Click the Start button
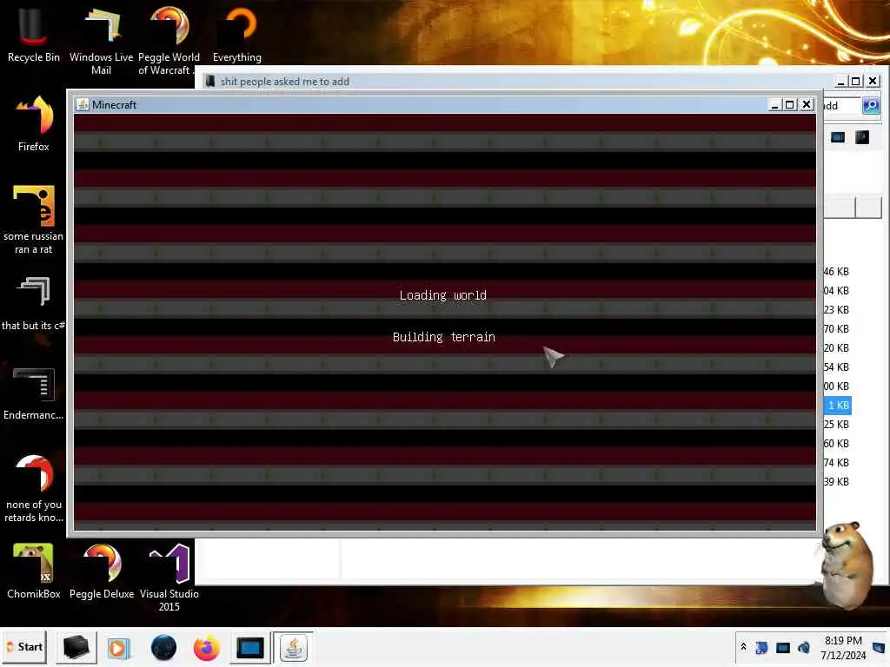 coord(23,647)
